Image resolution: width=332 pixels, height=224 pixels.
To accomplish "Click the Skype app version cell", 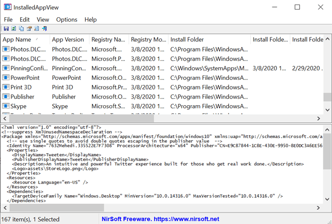I will 60,106.
